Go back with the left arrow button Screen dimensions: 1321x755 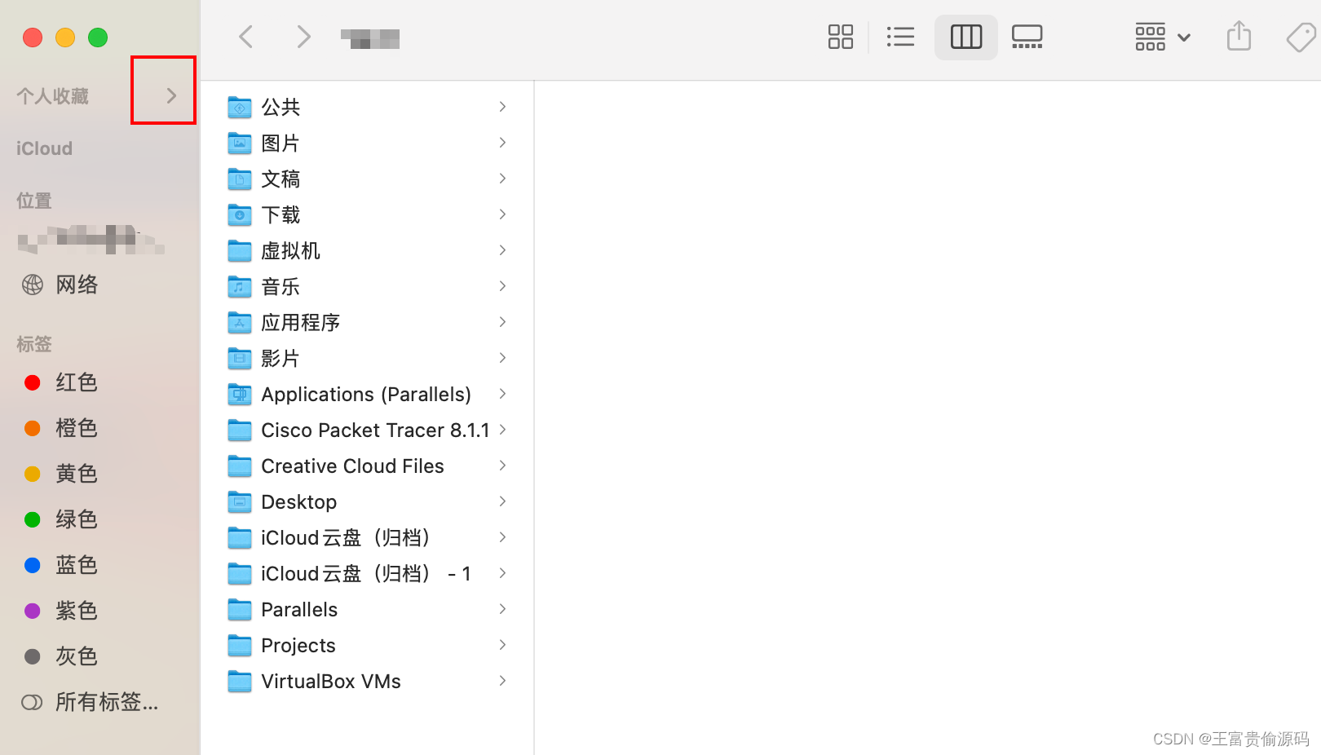click(x=245, y=37)
